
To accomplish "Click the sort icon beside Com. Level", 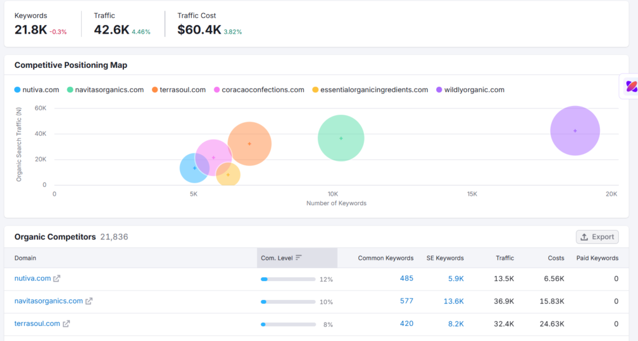I will click(298, 257).
